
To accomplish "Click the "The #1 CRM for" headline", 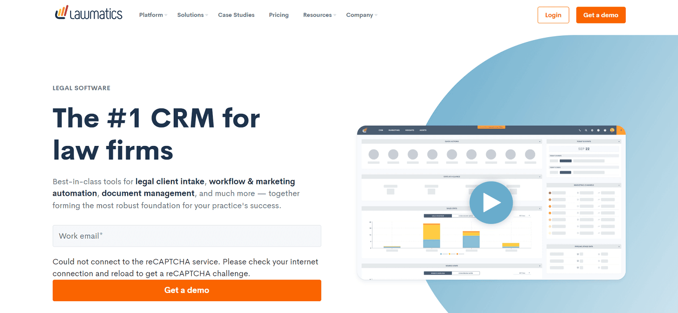I will click(156, 118).
